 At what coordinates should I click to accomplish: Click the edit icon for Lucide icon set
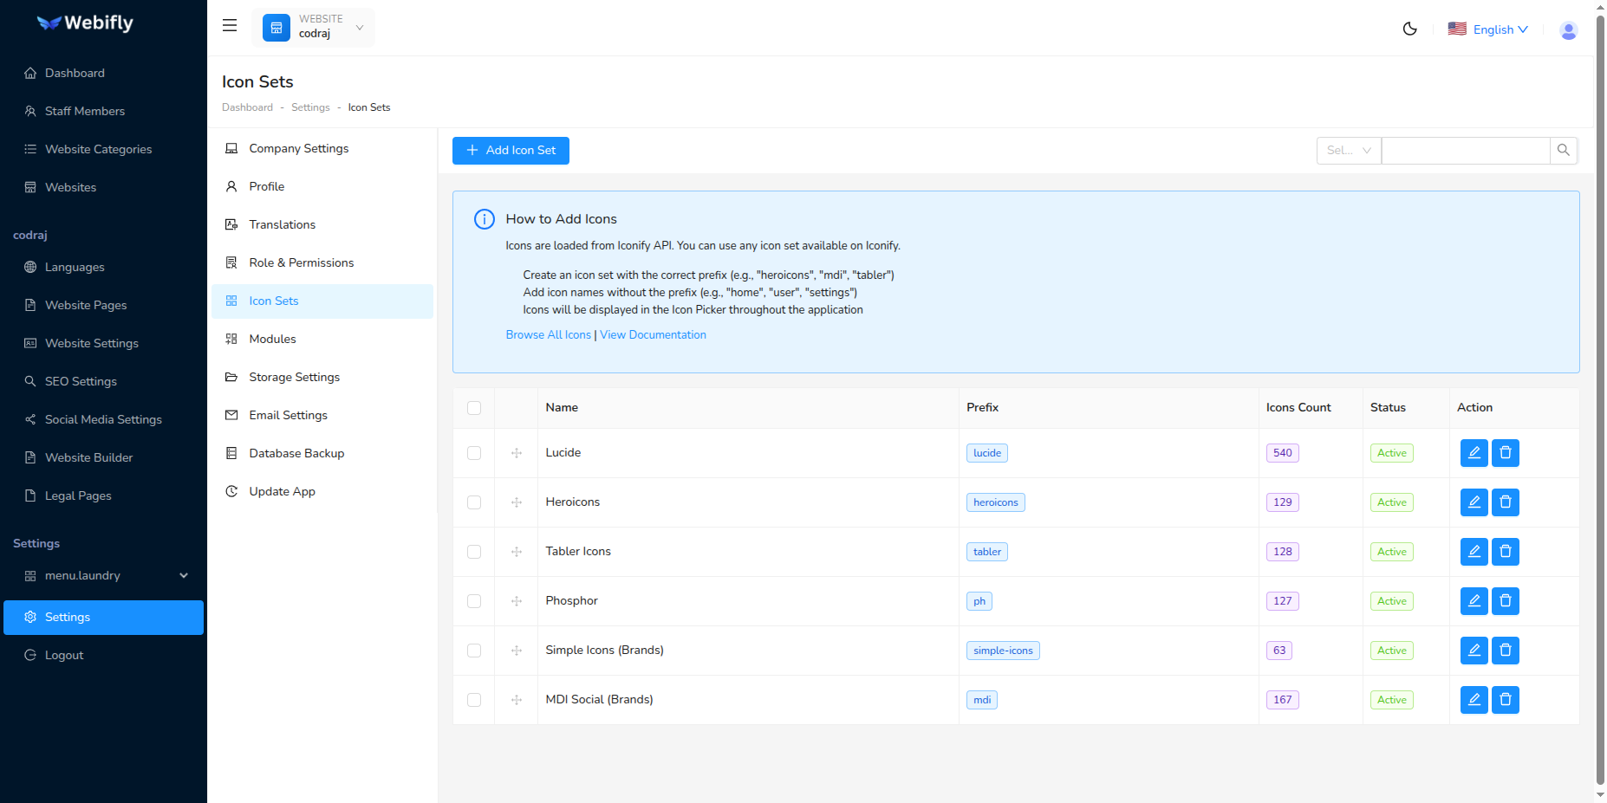pyautogui.click(x=1474, y=452)
